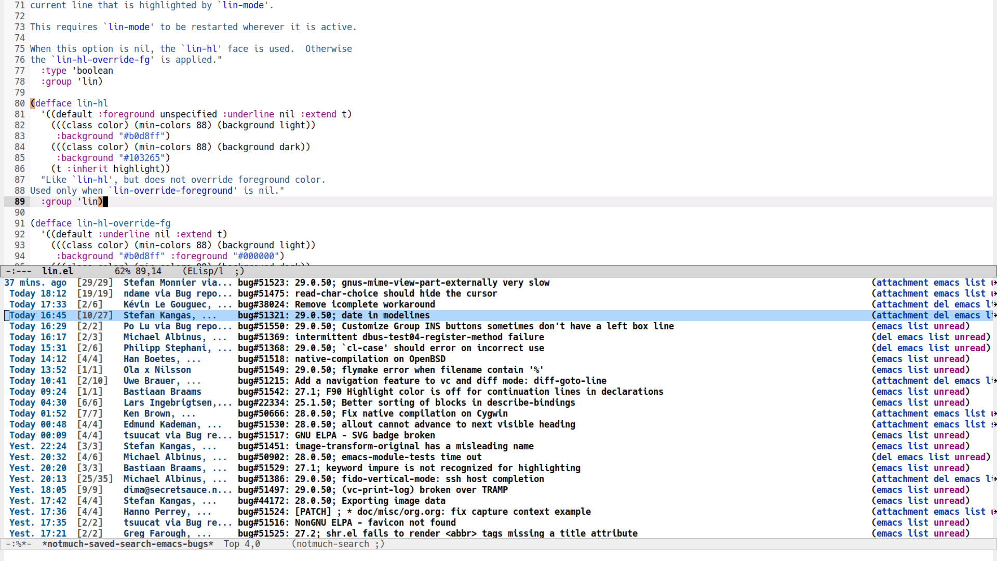Click the (notmuch-search ;) mode indicator

338,544
